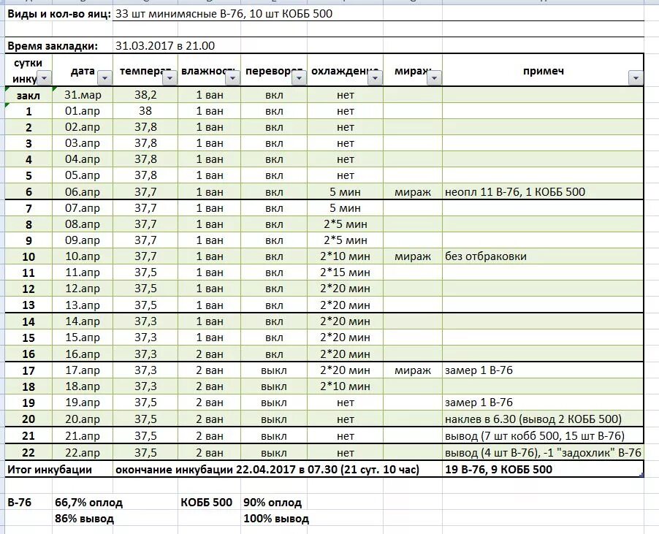The height and width of the screenshot is (534, 659).
Task: Select 'мираж' cell in the 06.апр row
Action: point(413,192)
